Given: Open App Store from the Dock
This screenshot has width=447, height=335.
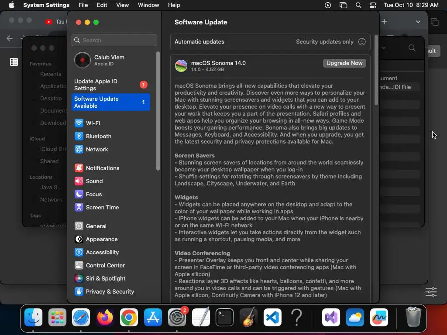Looking at the screenshot, I should click(x=153, y=317).
